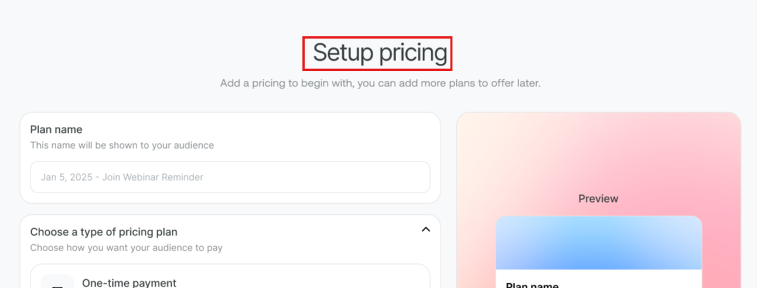Click the "One-time payment" label text

pos(129,283)
